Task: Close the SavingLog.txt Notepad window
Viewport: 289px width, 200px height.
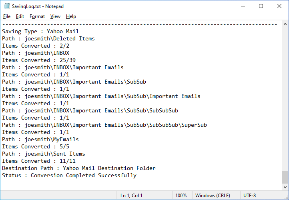Action: [x=279, y=6]
